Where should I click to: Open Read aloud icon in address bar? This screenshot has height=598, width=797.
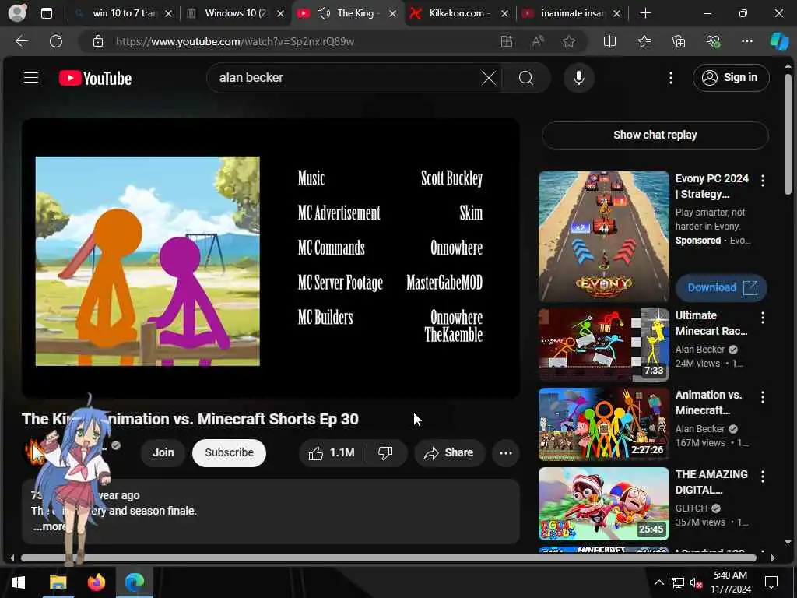(538, 41)
